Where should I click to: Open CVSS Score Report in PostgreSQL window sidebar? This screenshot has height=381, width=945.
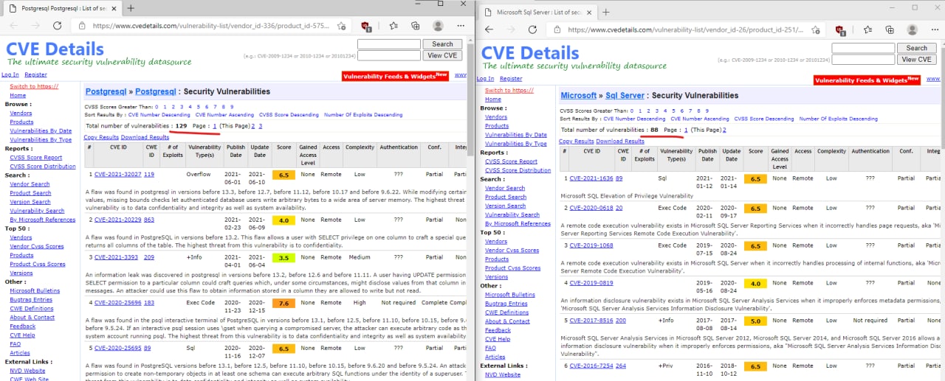coord(35,157)
